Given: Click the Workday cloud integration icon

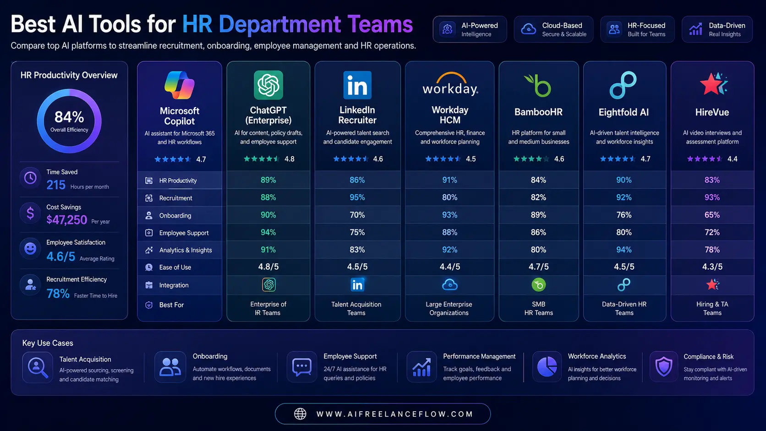Looking at the screenshot, I should point(450,285).
